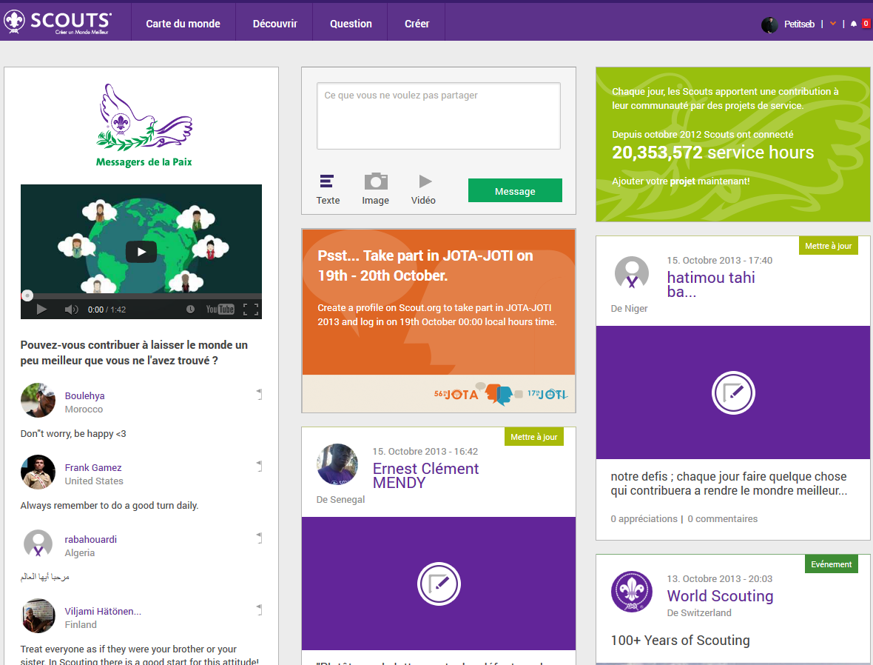
Task: Click the video progress bar scrubber
Action: 27,295
